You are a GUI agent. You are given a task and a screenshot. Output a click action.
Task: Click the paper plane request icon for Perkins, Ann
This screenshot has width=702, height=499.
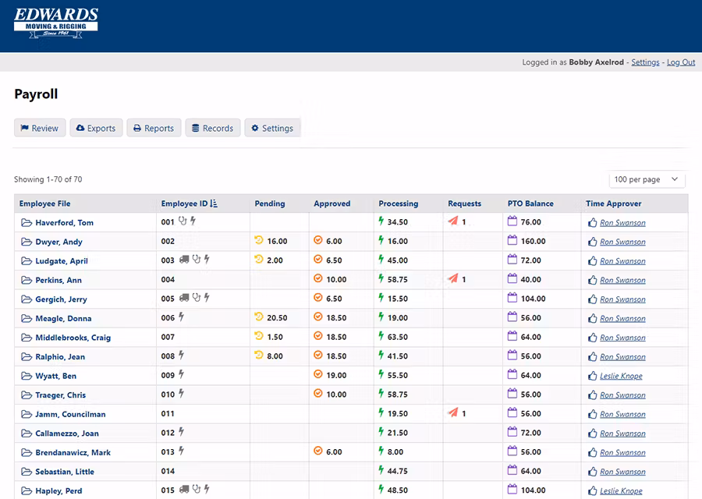pos(453,280)
